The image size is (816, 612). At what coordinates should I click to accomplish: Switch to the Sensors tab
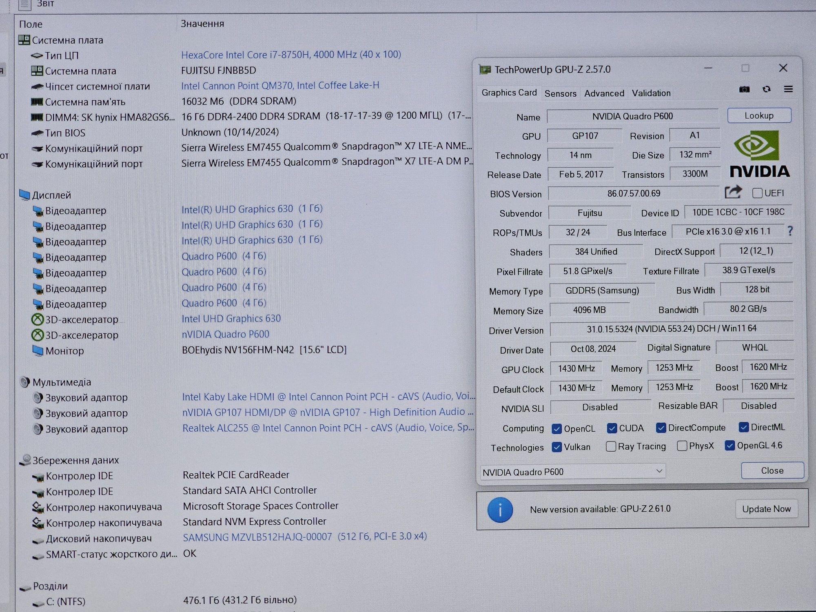point(560,93)
